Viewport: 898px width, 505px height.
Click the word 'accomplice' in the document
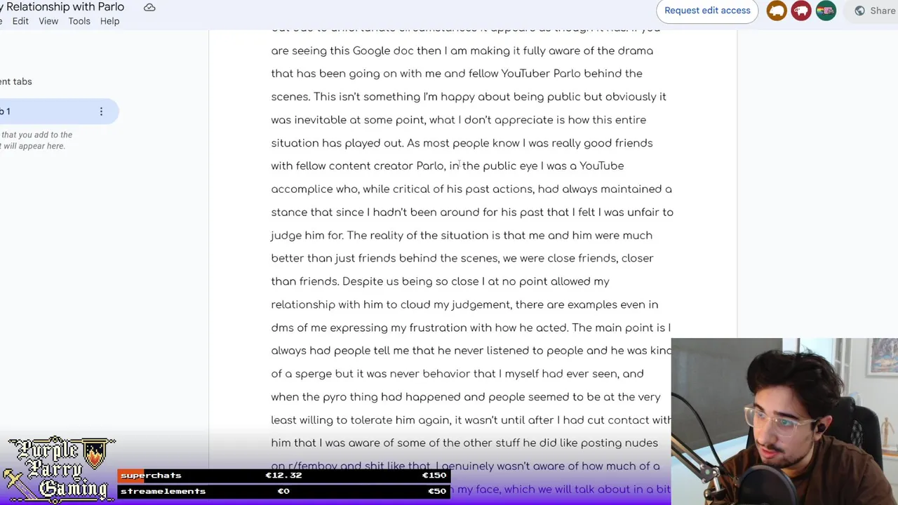(x=302, y=189)
